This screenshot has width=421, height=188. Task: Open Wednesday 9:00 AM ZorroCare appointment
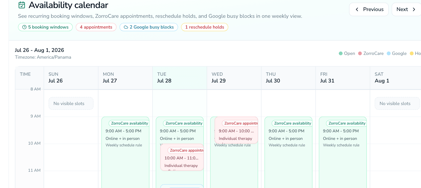[x=236, y=130]
